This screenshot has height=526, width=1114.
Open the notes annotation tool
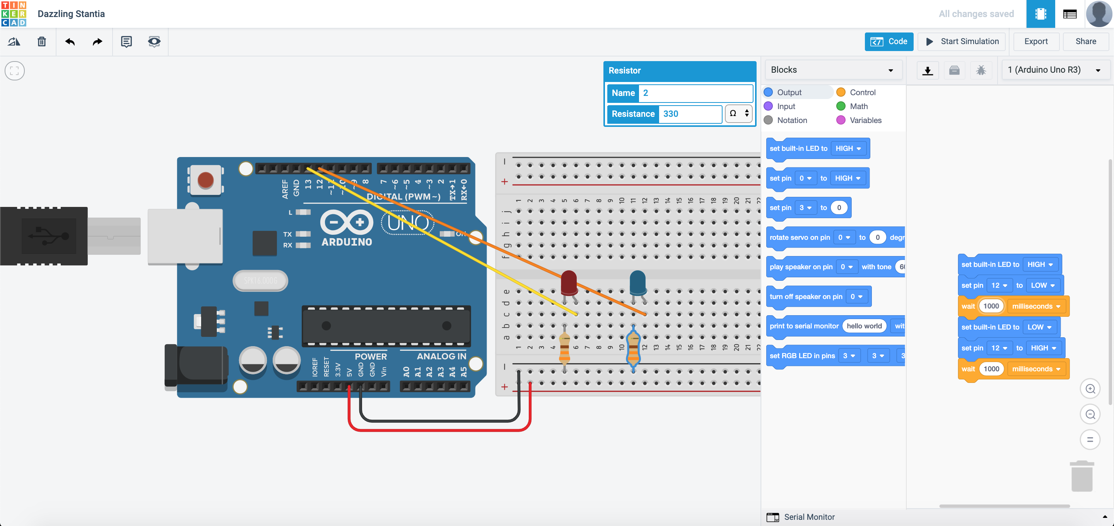126,41
